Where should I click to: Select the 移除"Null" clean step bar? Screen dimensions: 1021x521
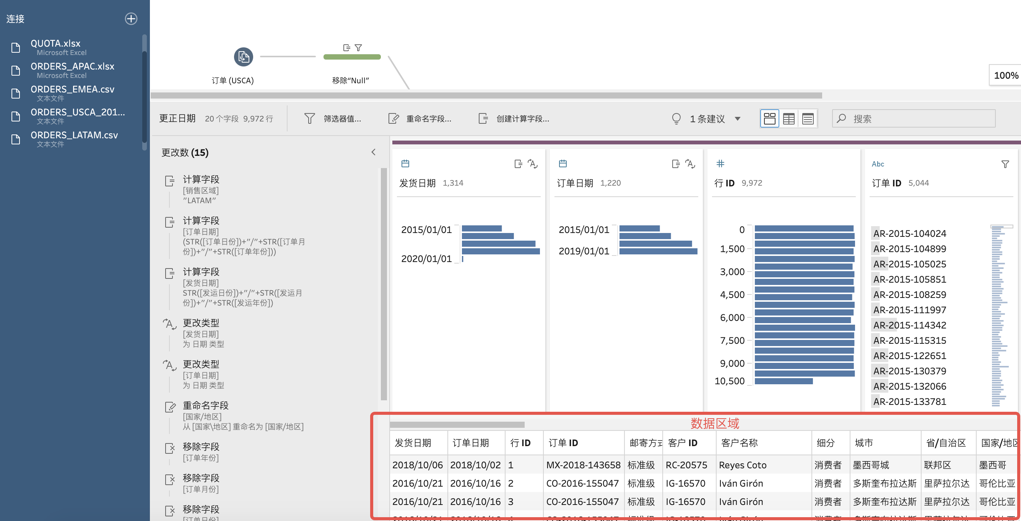(x=352, y=57)
